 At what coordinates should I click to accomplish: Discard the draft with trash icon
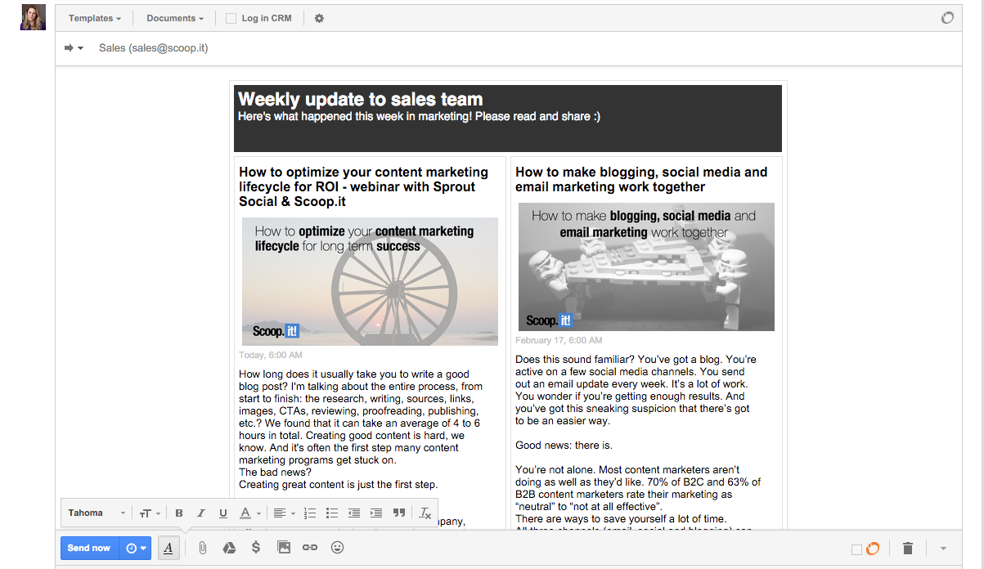click(908, 549)
